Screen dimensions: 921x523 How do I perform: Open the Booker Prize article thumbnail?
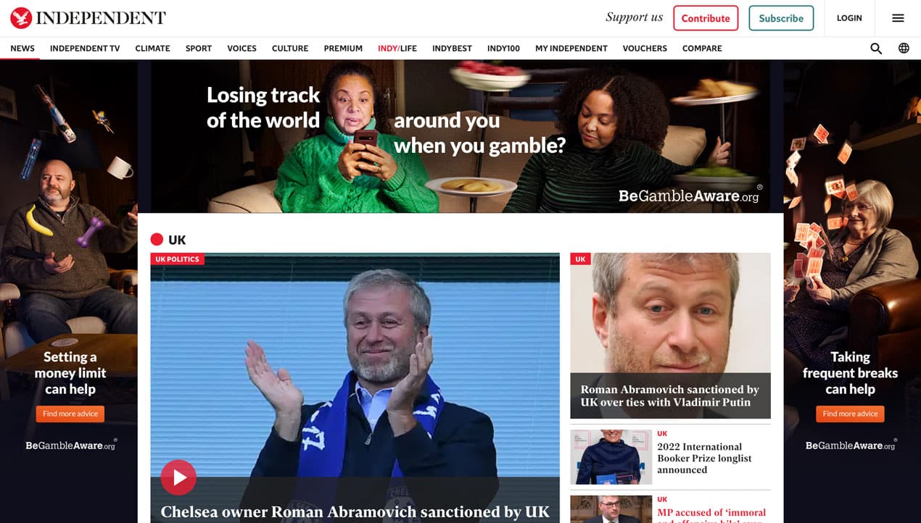(x=611, y=457)
